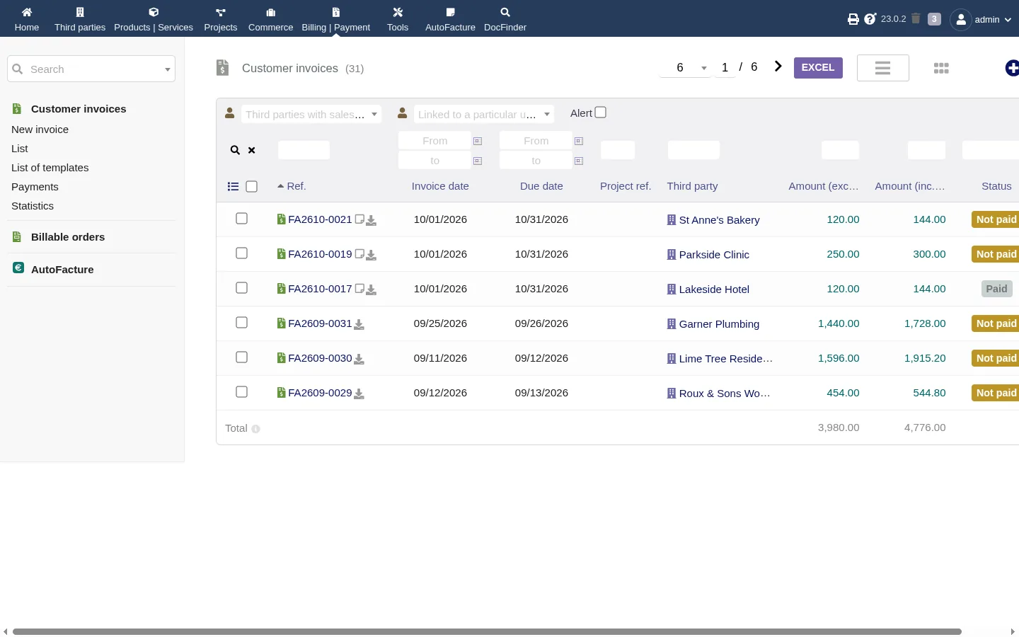Go to the Commerce menu
This screenshot has height=637, width=1019.
pos(270,19)
